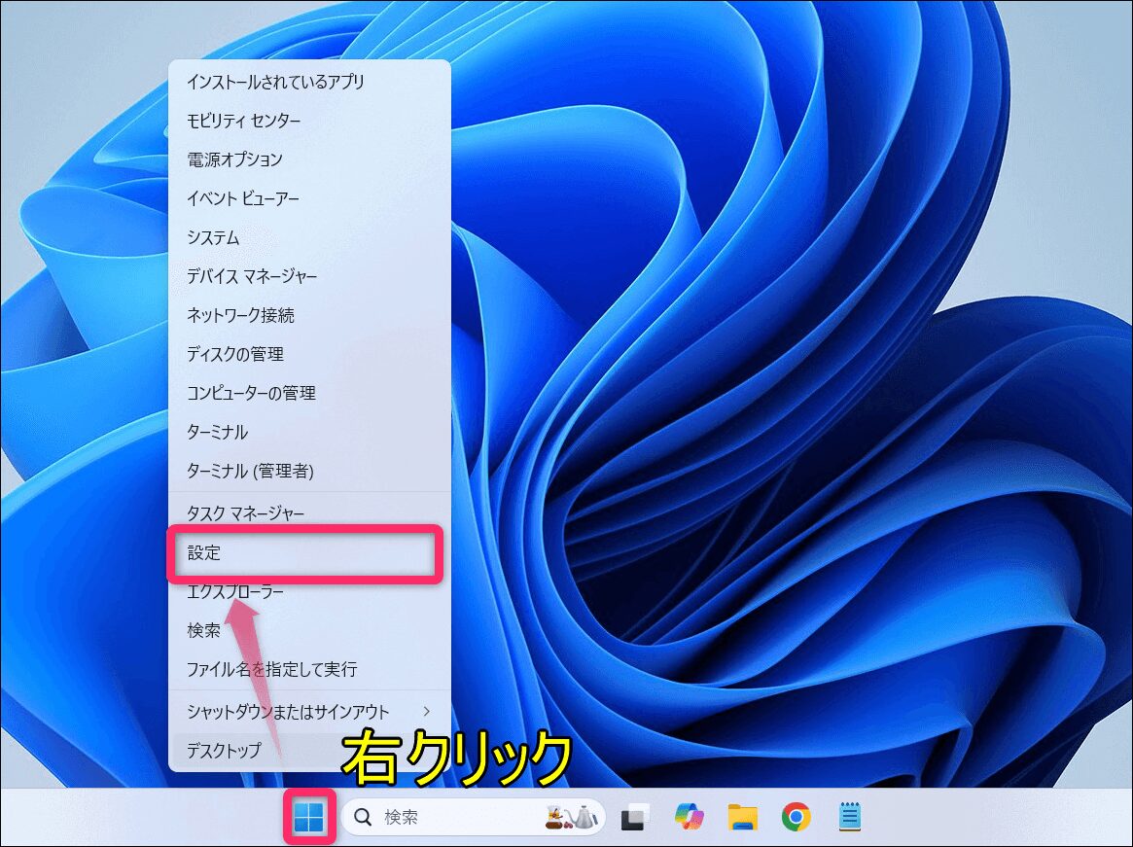Launch Copilot from the taskbar
The width and height of the screenshot is (1133, 847).
pyautogui.click(x=689, y=818)
